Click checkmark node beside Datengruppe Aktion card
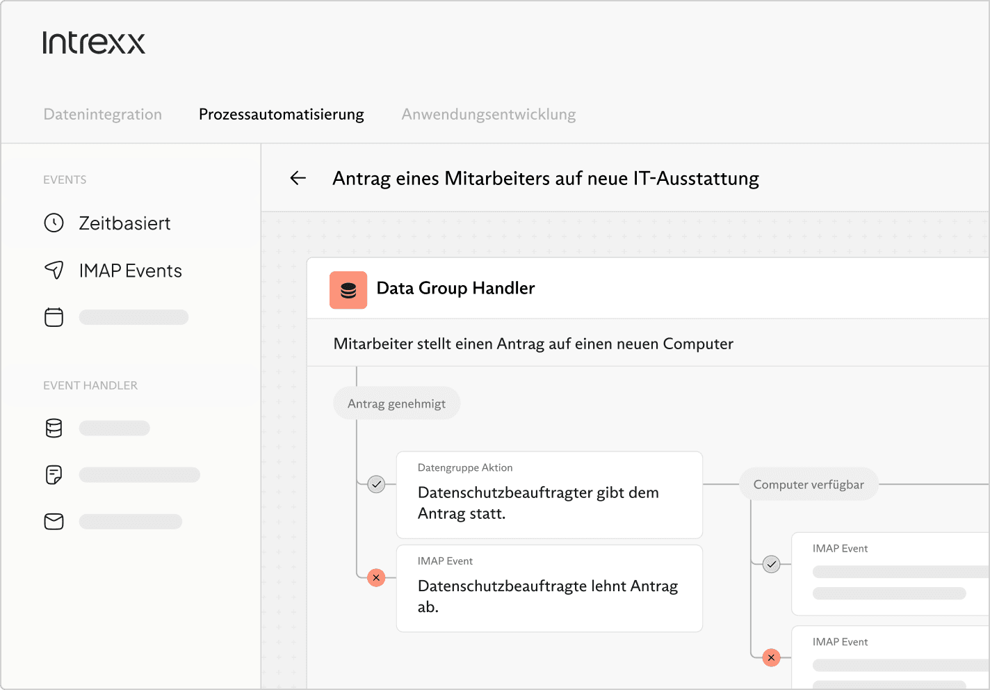 point(376,484)
